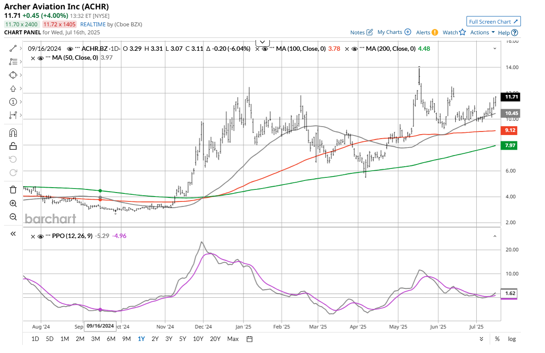Hide the MA 200 moving average
545x353 pixels.
[x=354, y=49]
